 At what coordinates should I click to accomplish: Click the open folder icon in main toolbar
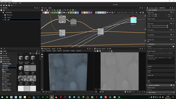point(7,5)
